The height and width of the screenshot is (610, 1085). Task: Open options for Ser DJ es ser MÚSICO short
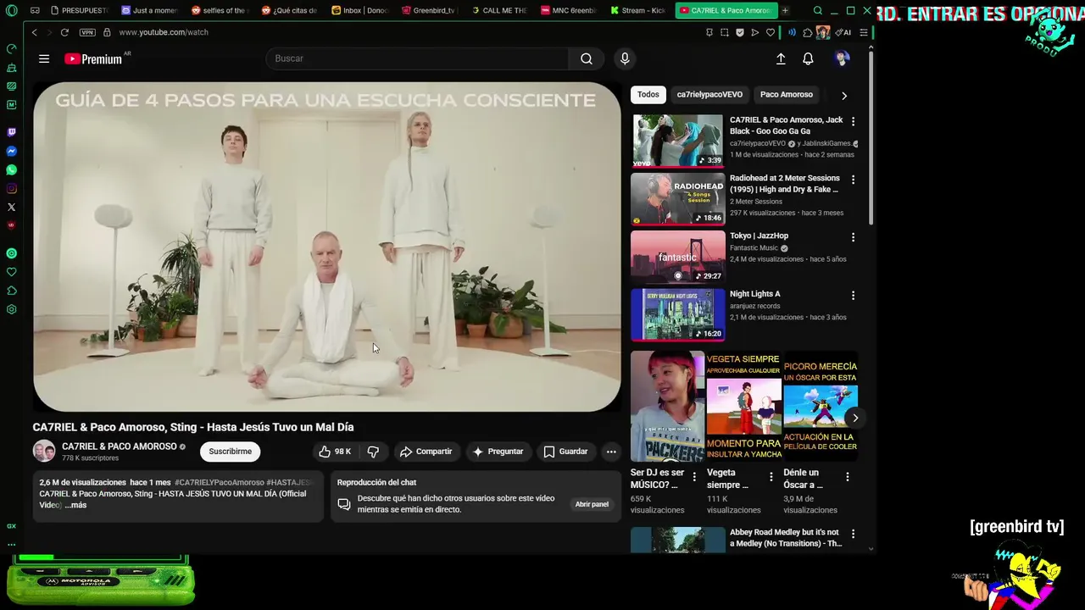[694, 477]
